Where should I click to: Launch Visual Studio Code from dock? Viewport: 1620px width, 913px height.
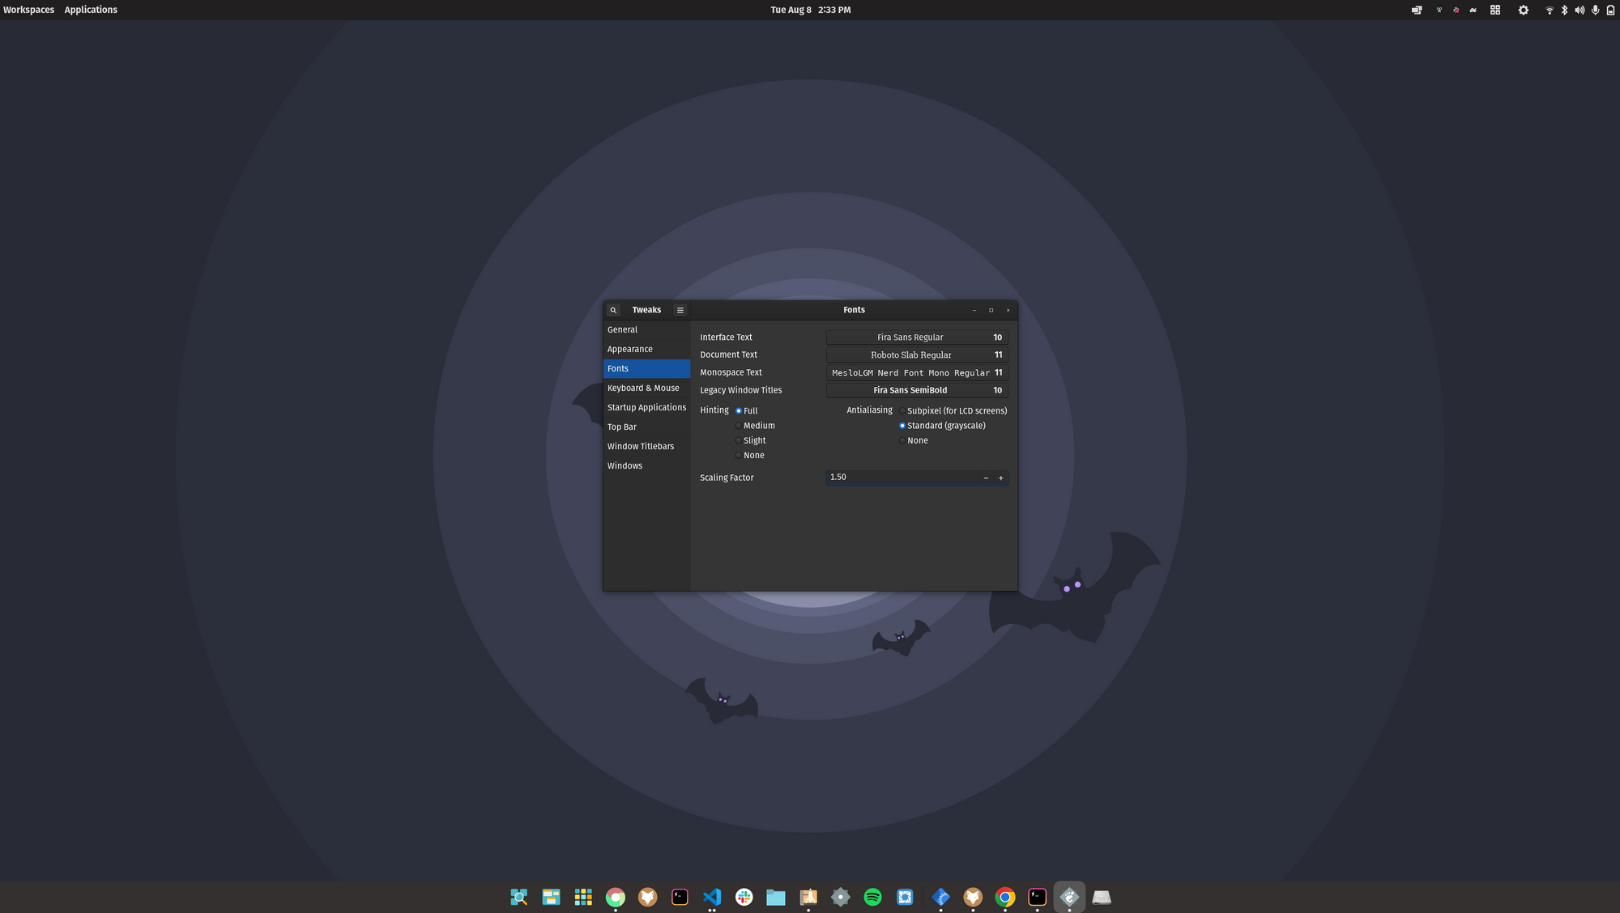[712, 897]
